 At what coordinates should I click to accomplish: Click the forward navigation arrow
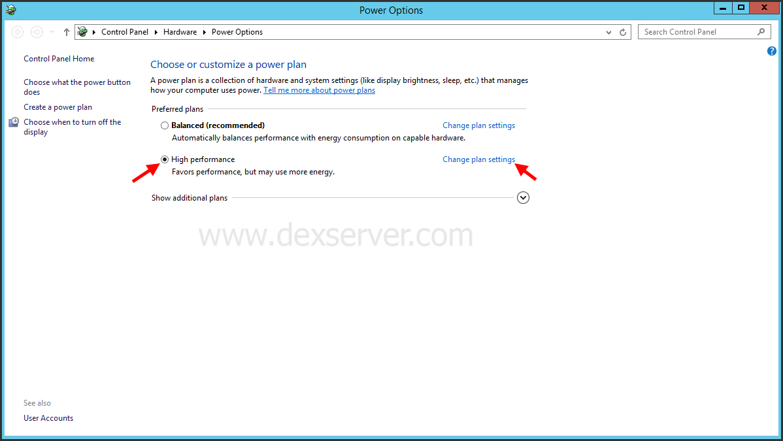[x=37, y=31]
